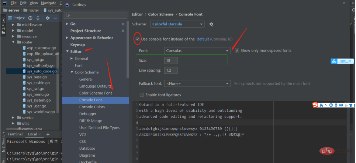Open the Font Consolas dropdown
Screen dimensions: 356x163
click(x=197, y=51)
